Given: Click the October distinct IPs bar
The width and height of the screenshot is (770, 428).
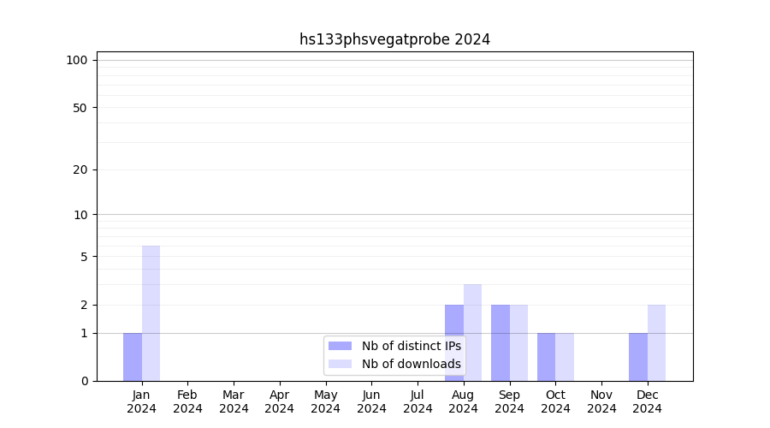Looking at the screenshot, I should pyautogui.click(x=546, y=357).
